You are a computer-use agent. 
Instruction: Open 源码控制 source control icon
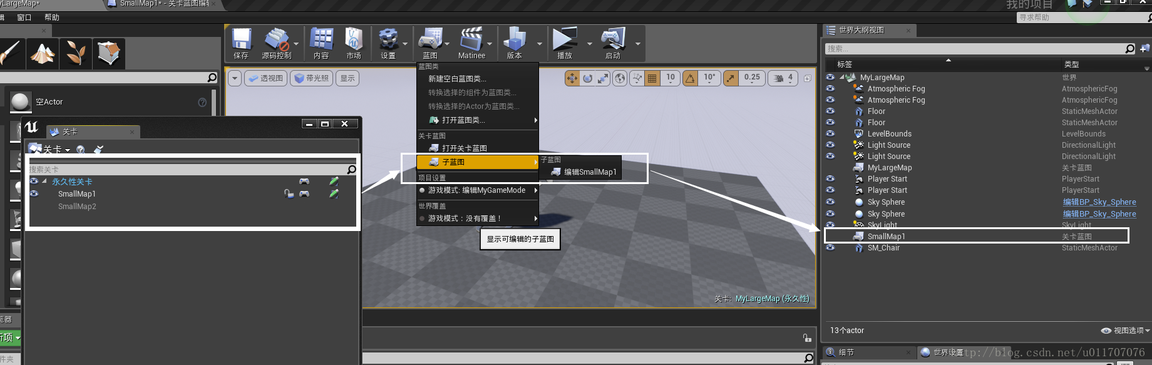[276, 39]
